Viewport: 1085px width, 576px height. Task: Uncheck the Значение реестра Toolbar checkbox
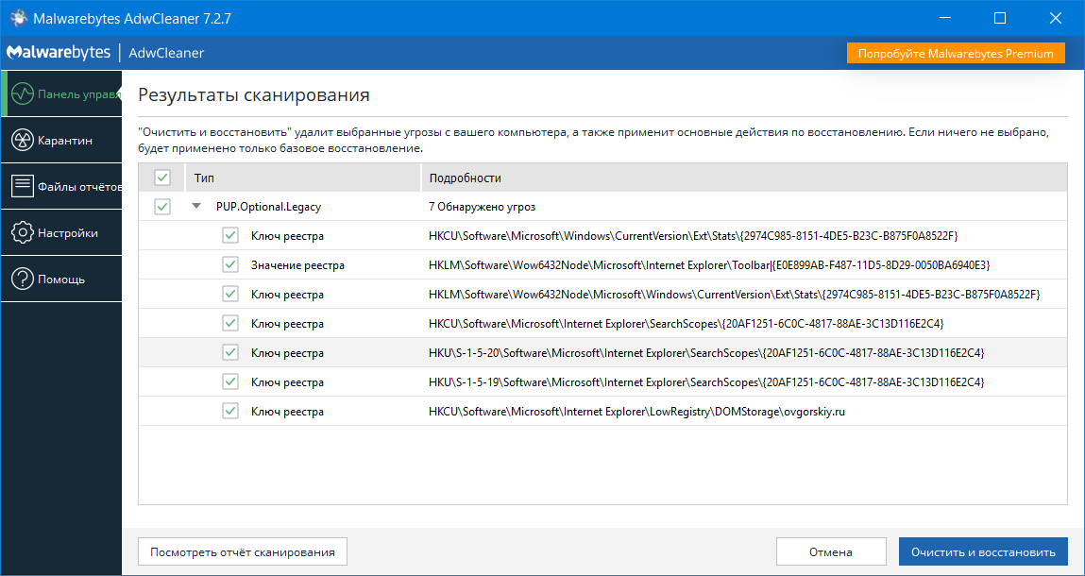point(230,264)
